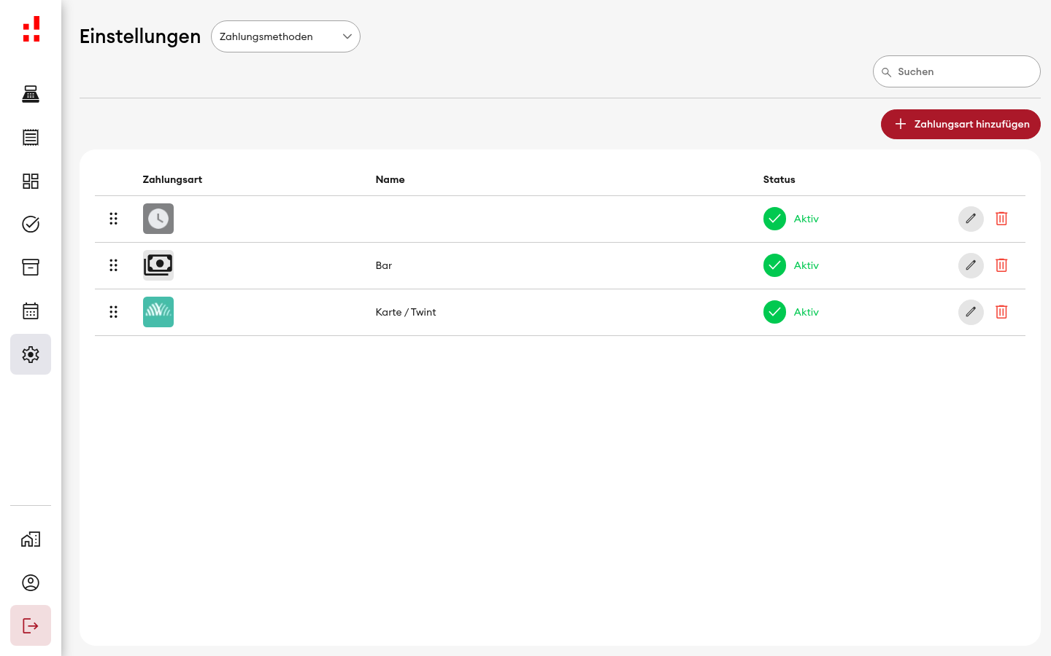Image resolution: width=1051 pixels, height=656 pixels.
Task: Click the clock payment type thumbnail
Action: [158, 219]
